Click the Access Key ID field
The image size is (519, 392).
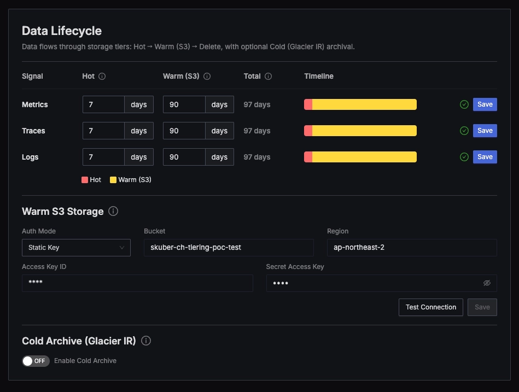tap(137, 283)
